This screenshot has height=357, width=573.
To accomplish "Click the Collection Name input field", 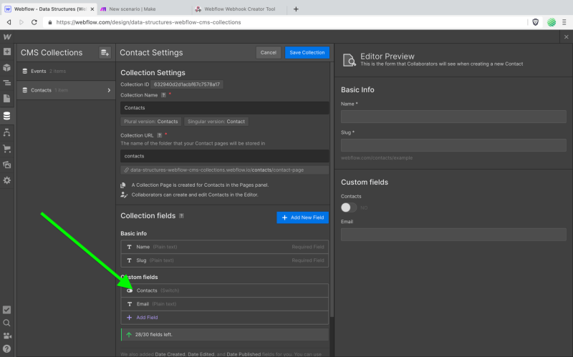I will click(224, 108).
